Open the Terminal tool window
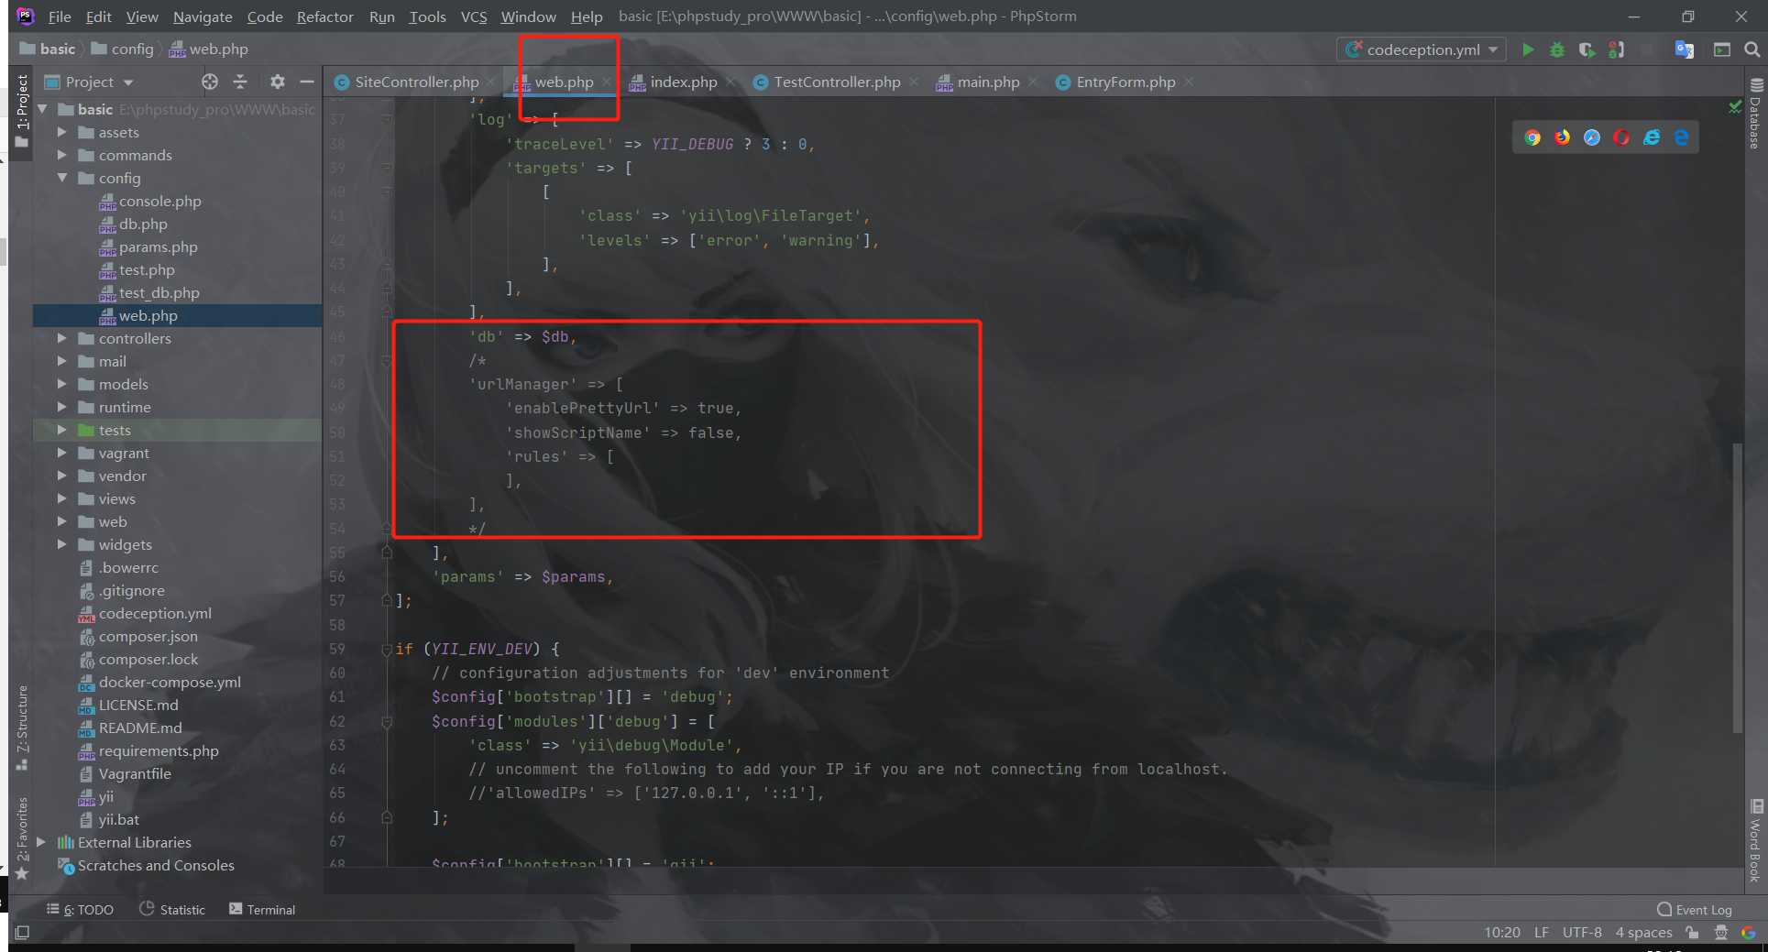 coord(262,910)
